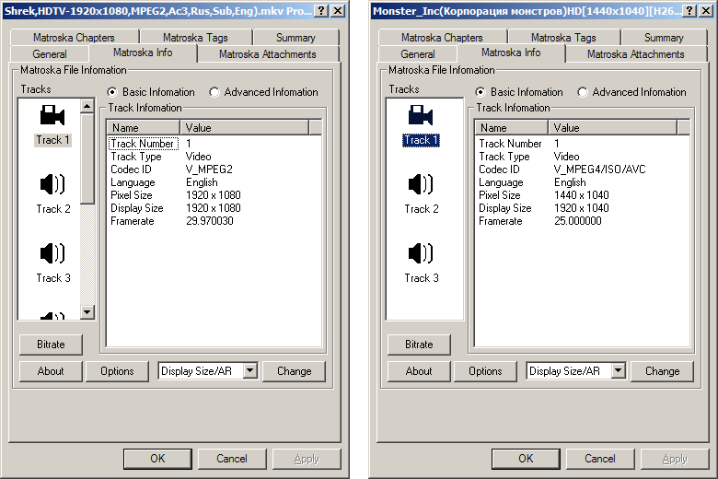The height and width of the screenshot is (479, 718).
Task: Click Bitrate button in Monster_Inc window
Action: click(419, 345)
